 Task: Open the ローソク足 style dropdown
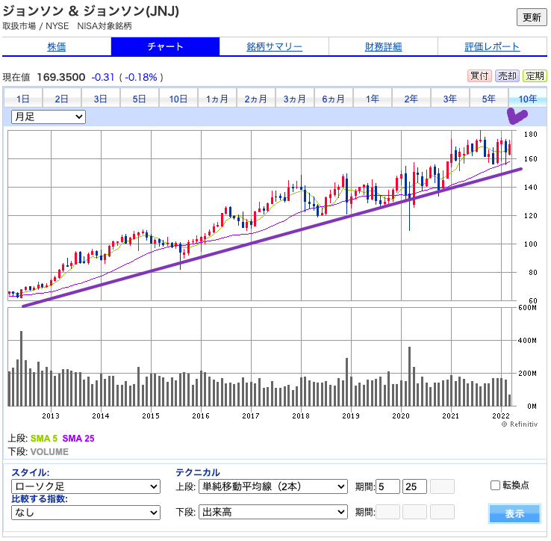coord(86,486)
